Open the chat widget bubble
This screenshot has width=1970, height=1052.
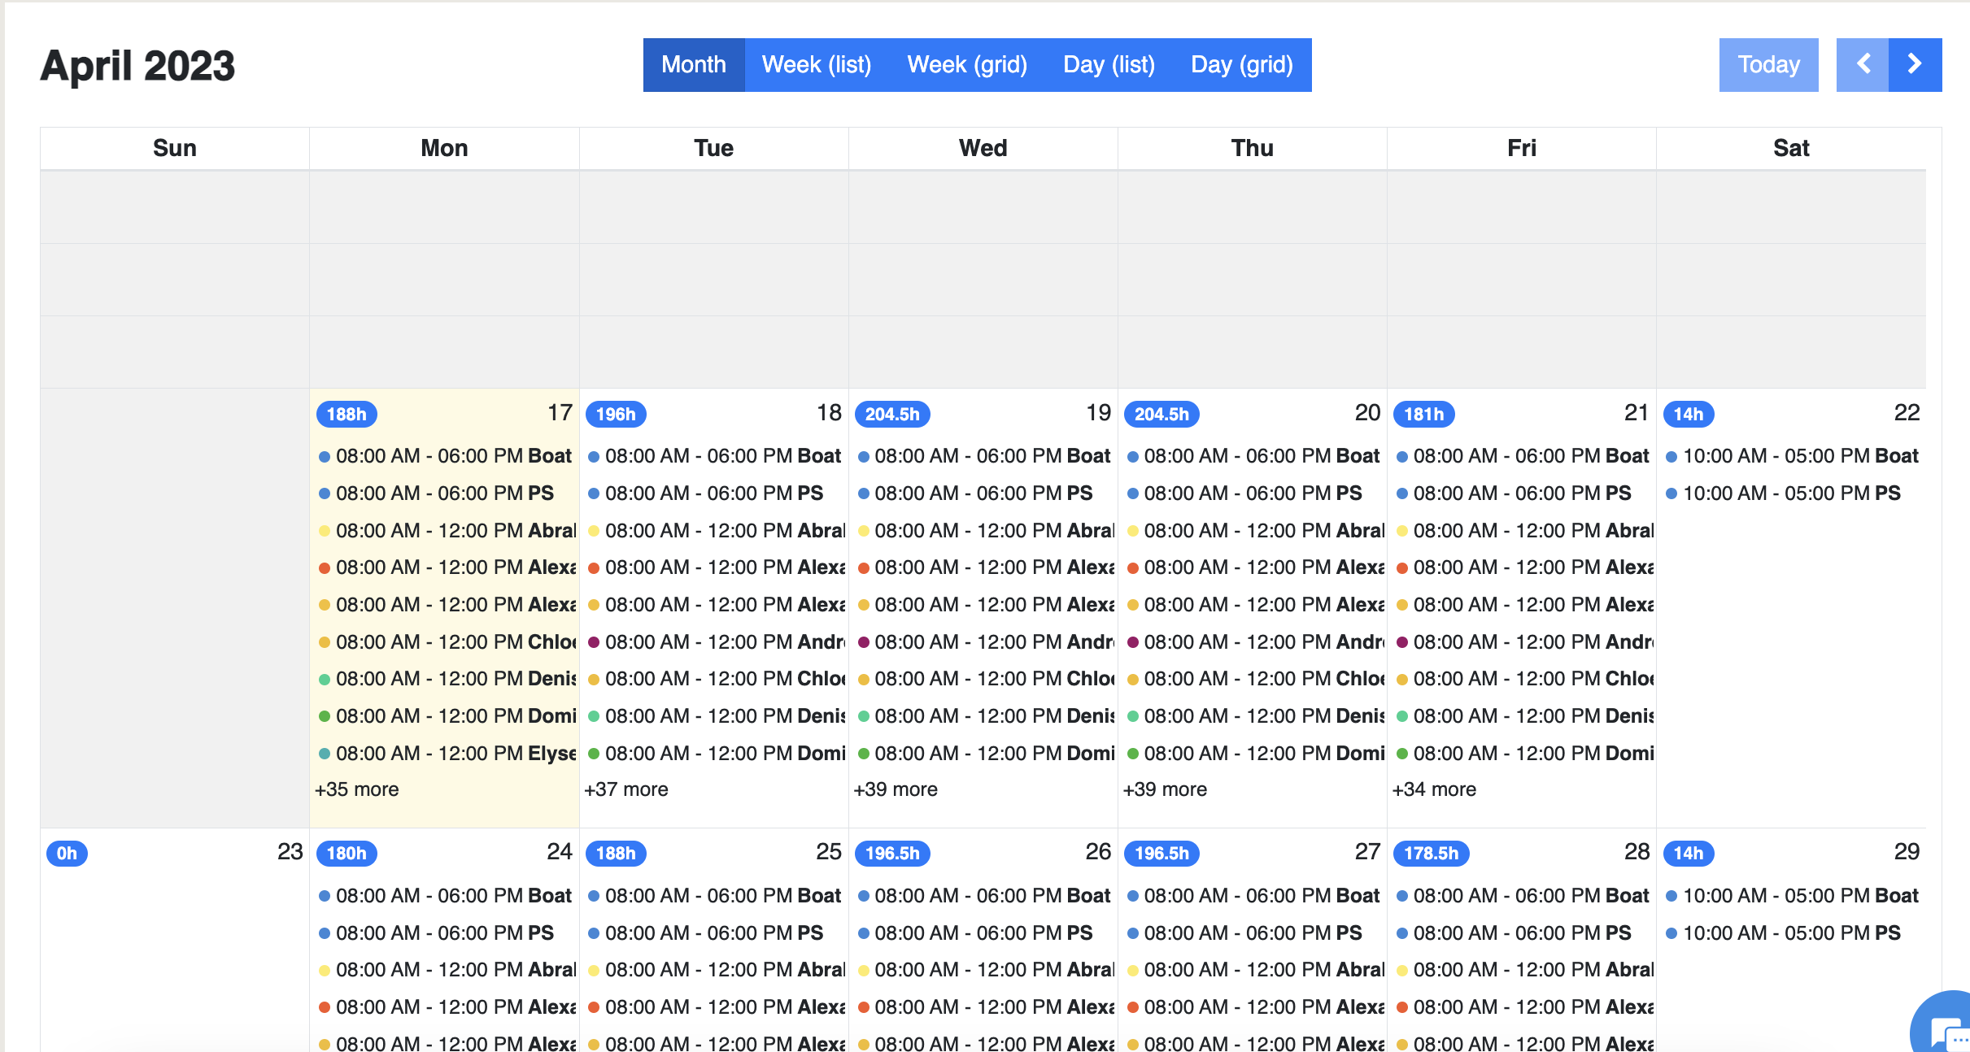coord(1944,1026)
